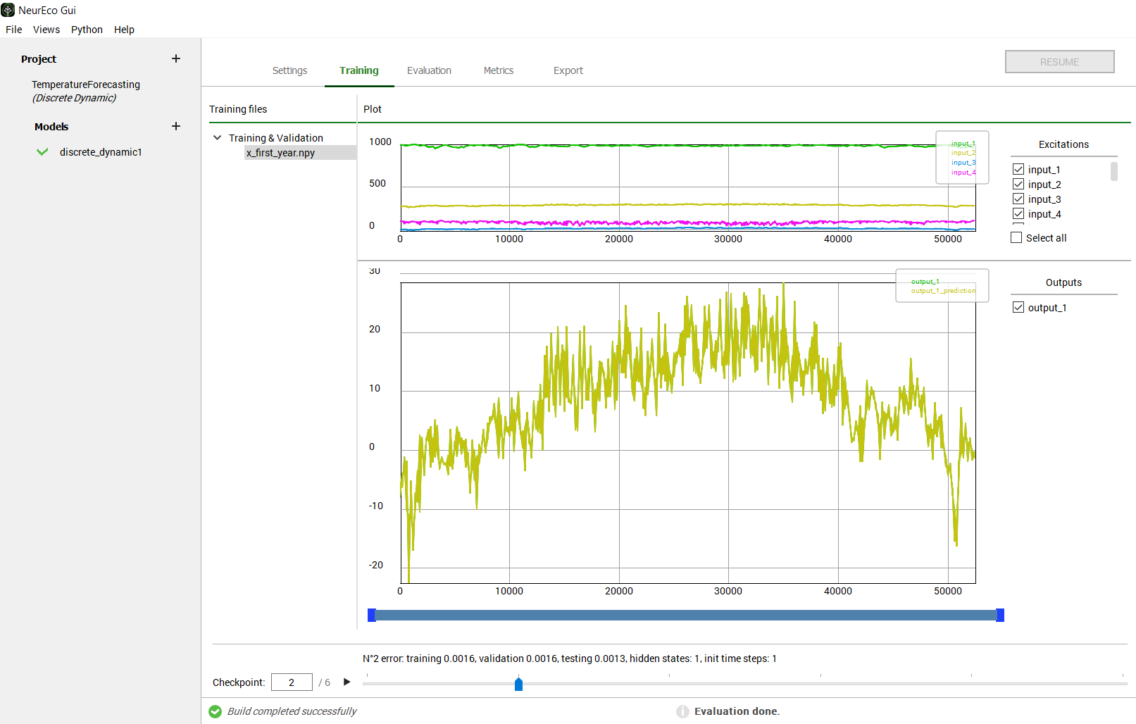Click the green checkmark beside discrete_dynamic1
The height and width of the screenshot is (724, 1136).
coord(42,151)
